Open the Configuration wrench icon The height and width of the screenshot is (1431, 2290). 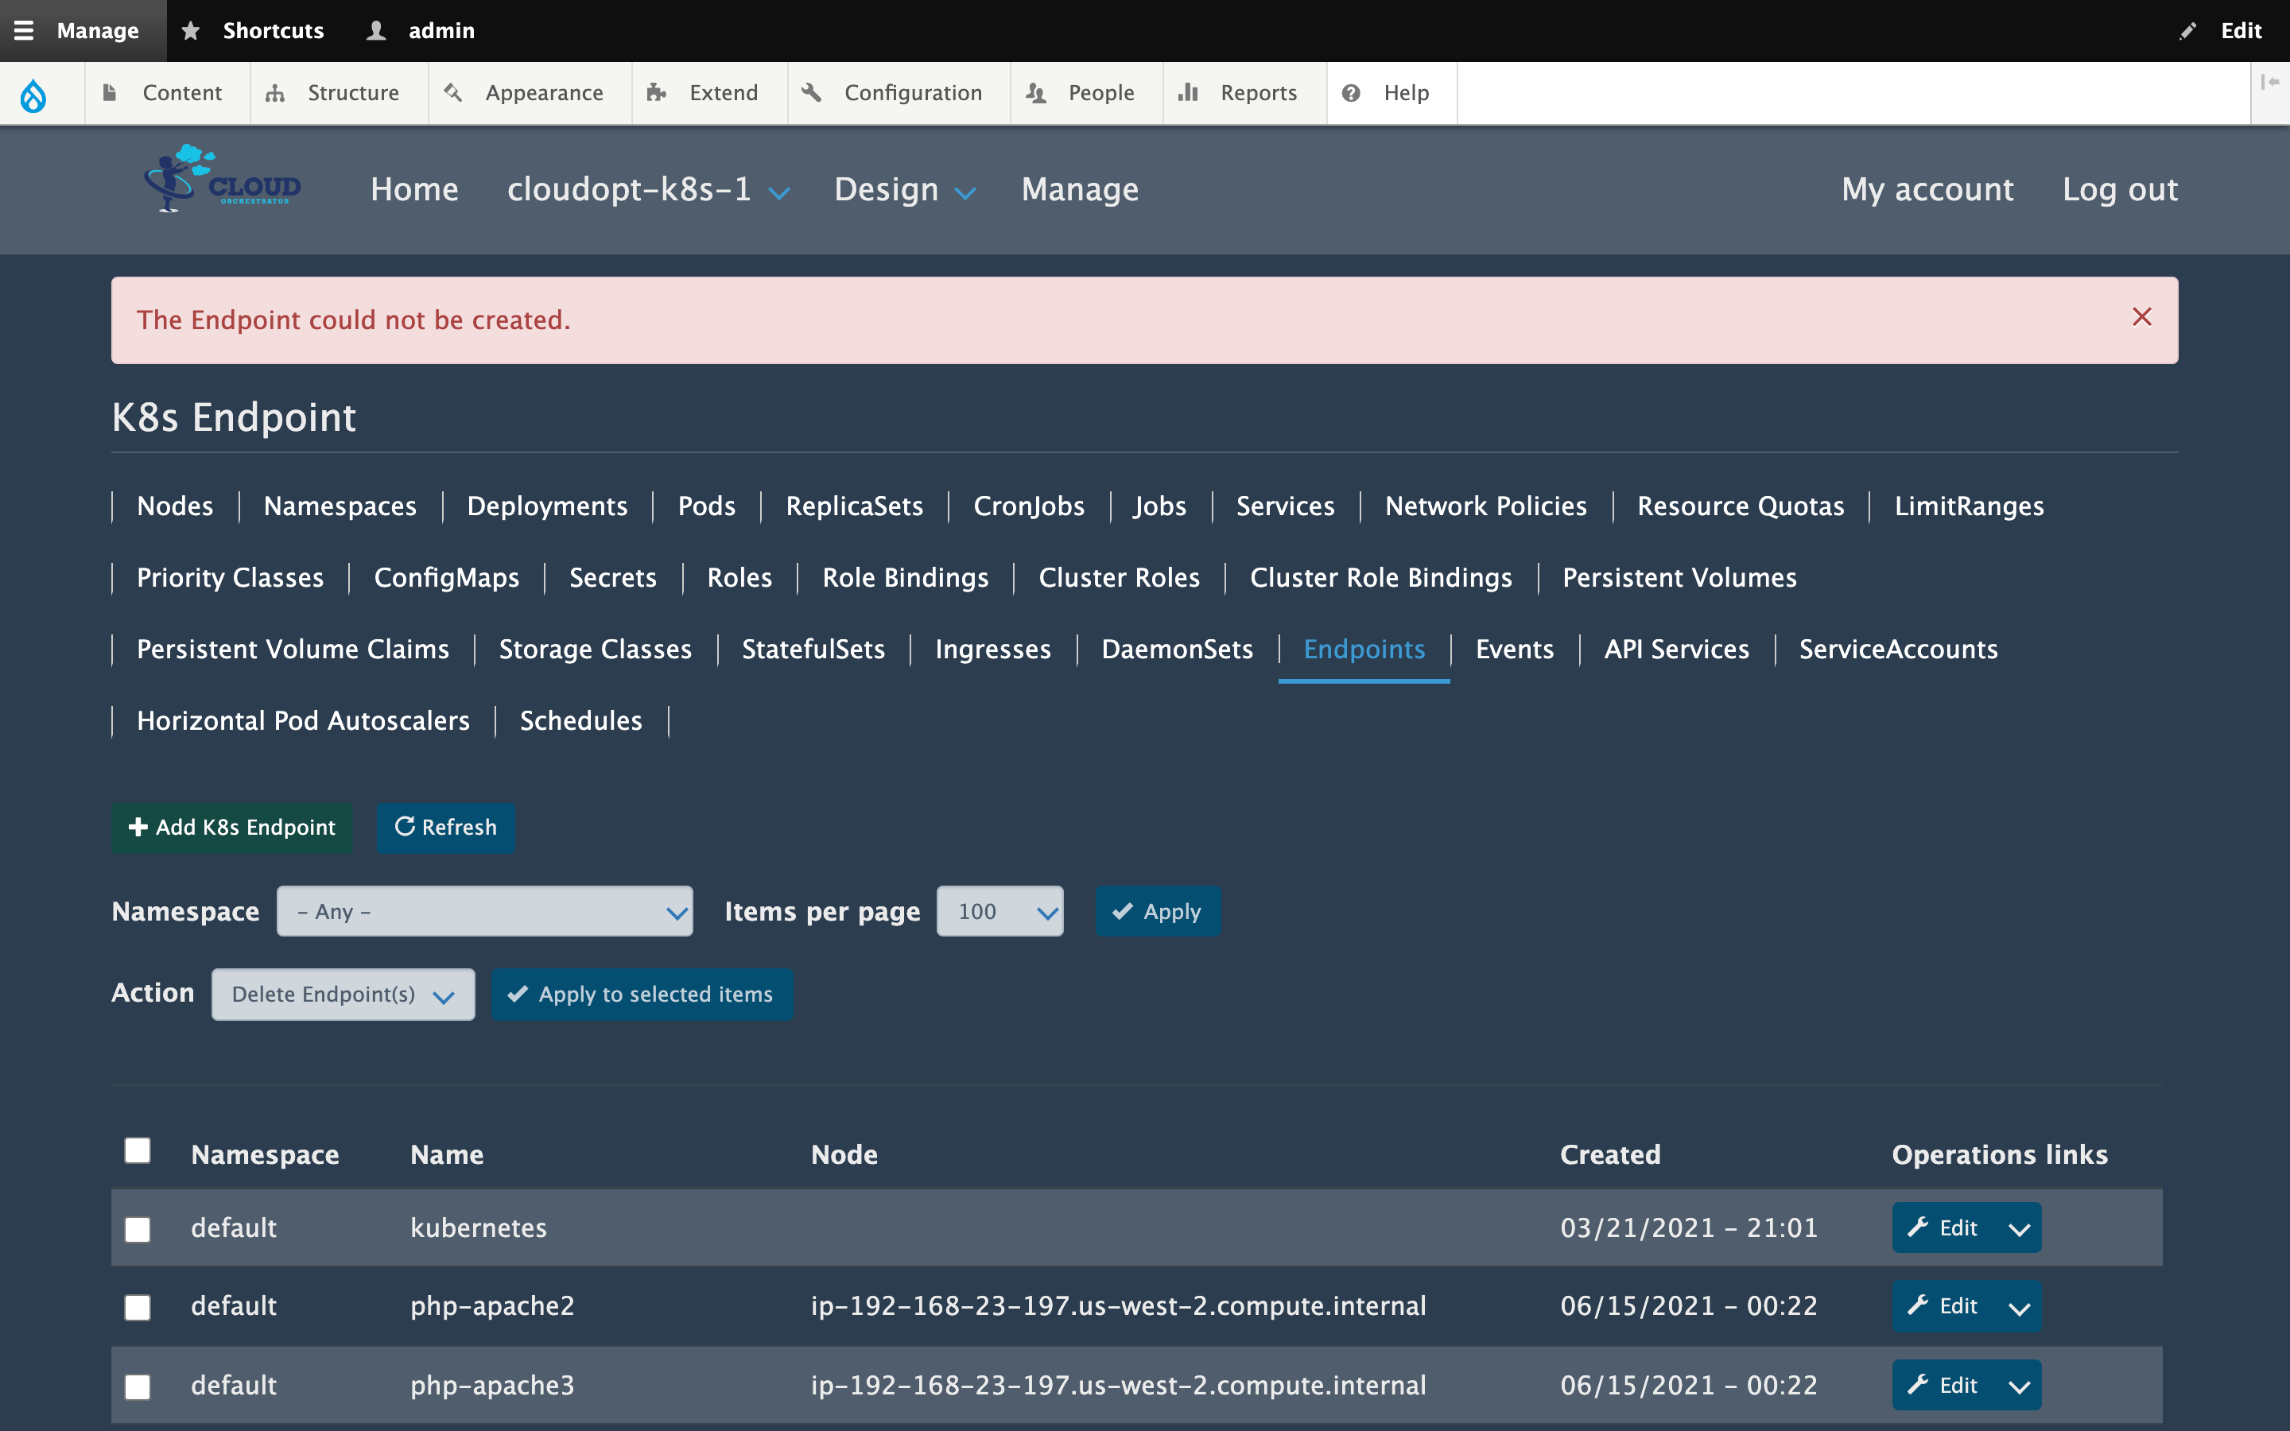(x=812, y=93)
